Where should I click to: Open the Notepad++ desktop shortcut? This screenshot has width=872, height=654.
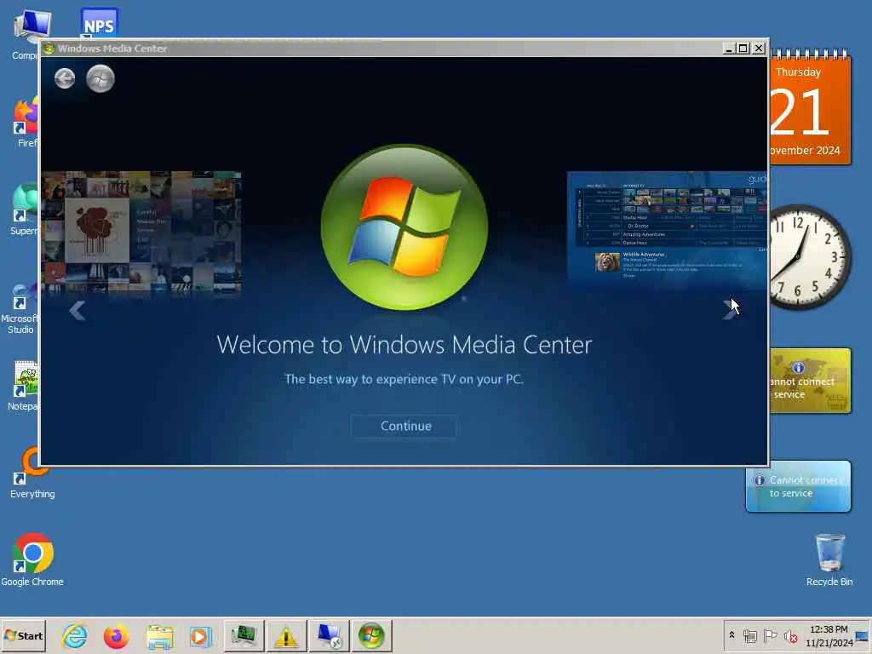tap(23, 385)
